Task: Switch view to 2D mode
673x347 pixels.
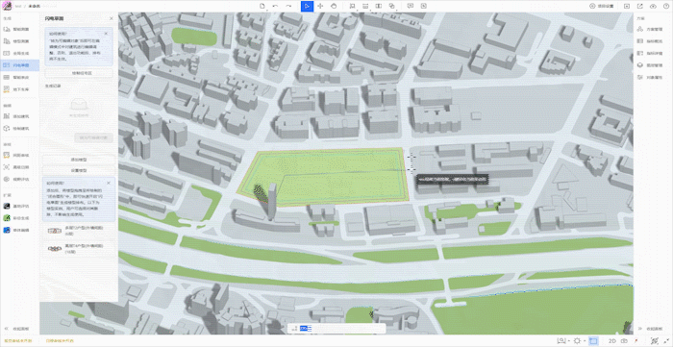Action: point(612,340)
